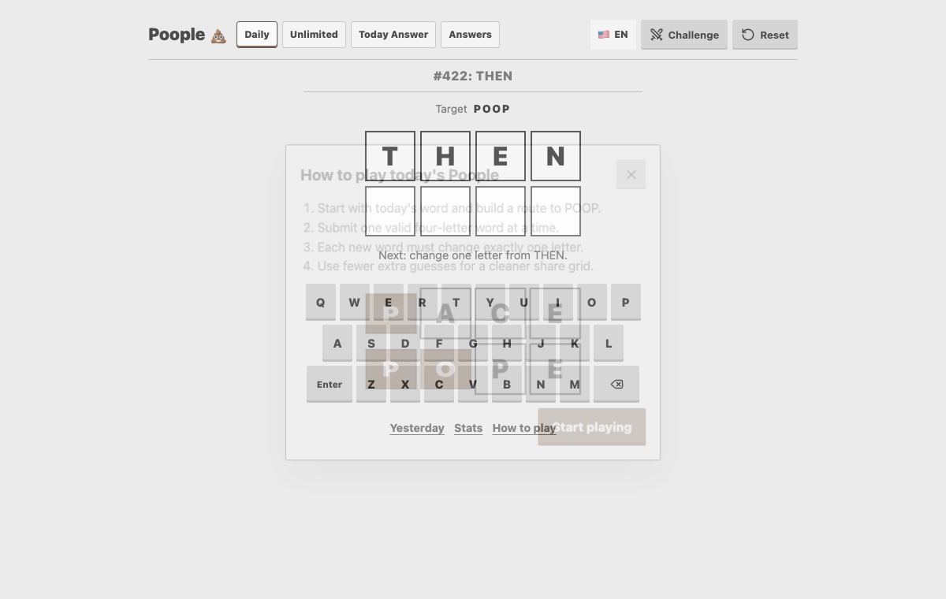Tap the D key
Image resolution: width=946 pixels, height=599 pixels.
tap(405, 343)
